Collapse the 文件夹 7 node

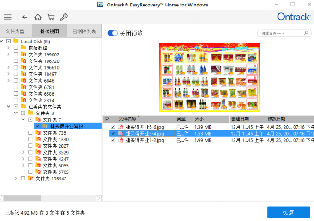[x=23, y=119]
